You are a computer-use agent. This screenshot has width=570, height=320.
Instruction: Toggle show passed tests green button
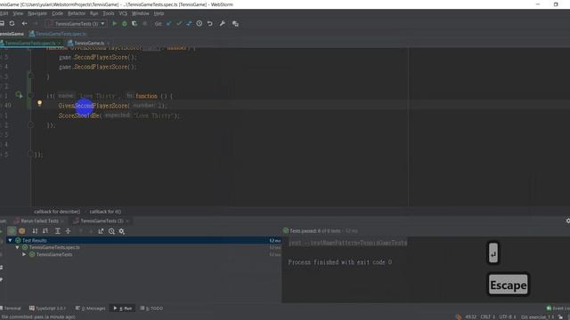12,231
